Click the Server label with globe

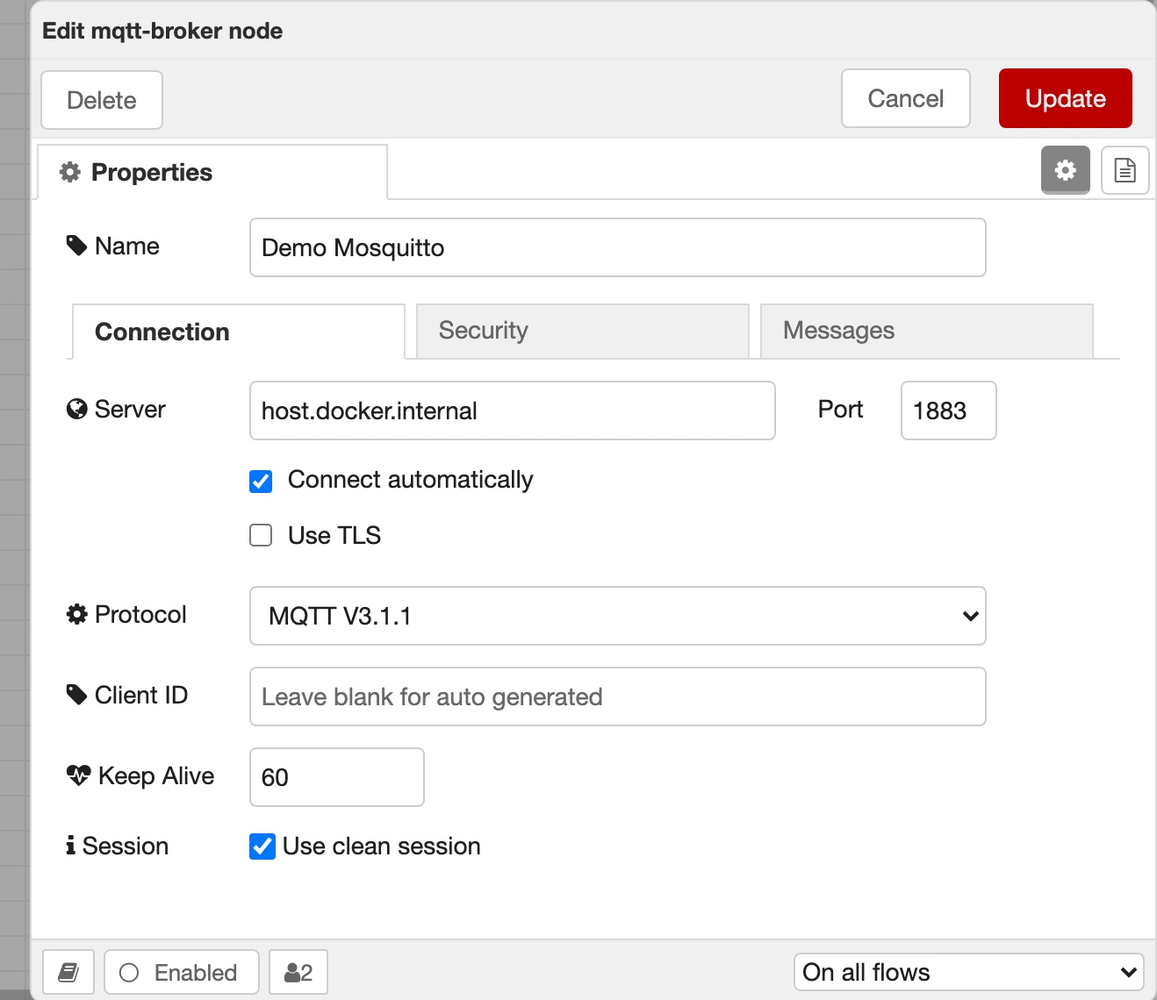click(116, 409)
